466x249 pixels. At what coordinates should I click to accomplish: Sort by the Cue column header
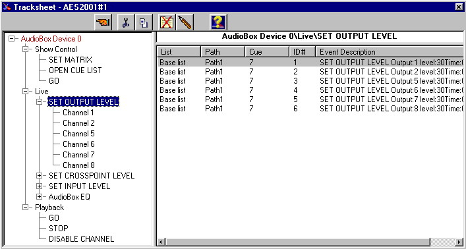(267, 52)
